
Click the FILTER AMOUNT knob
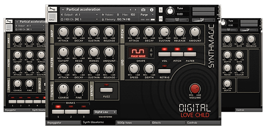(109, 52)
